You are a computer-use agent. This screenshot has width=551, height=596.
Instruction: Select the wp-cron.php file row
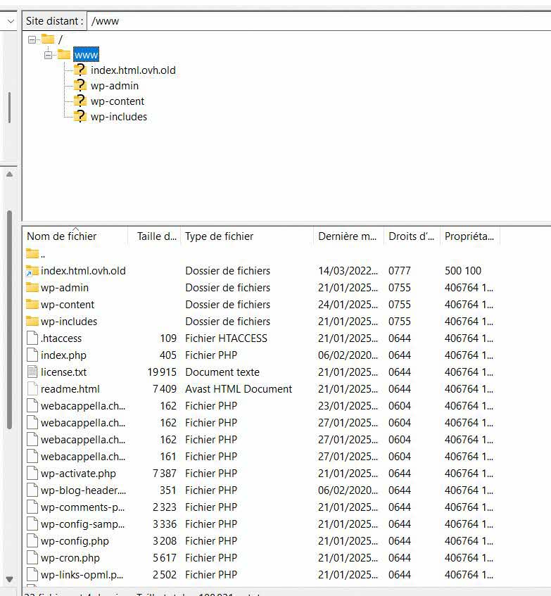pos(70,558)
